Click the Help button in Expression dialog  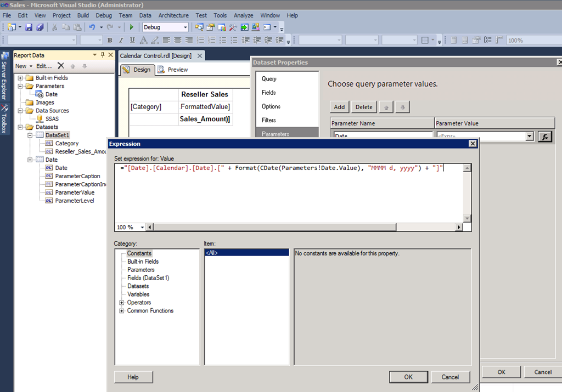click(133, 377)
